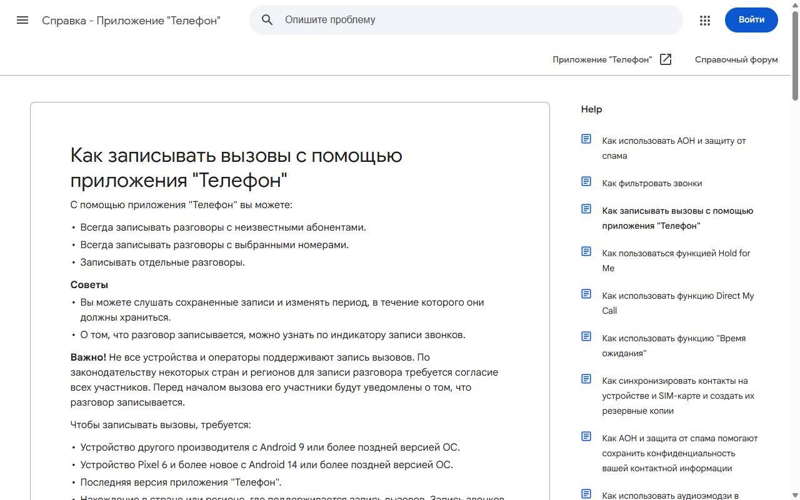The height and width of the screenshot is (500, 800).
Task: Open Как АОН и защита от спама помогают article
Action: click(x=680, y=453)
